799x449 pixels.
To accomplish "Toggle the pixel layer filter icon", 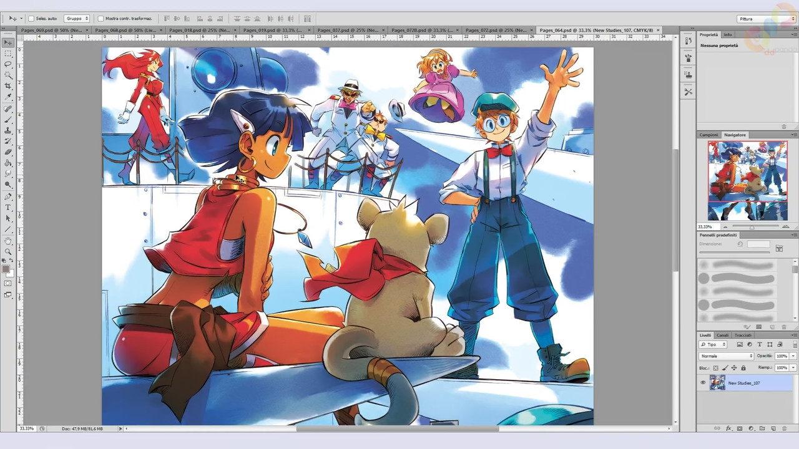I will tap(740, 344).
